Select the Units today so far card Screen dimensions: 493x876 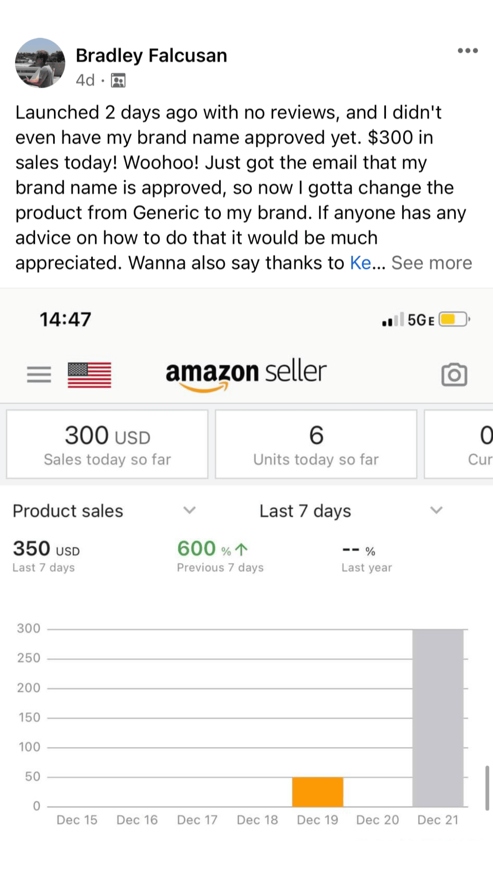pos(316,444)
